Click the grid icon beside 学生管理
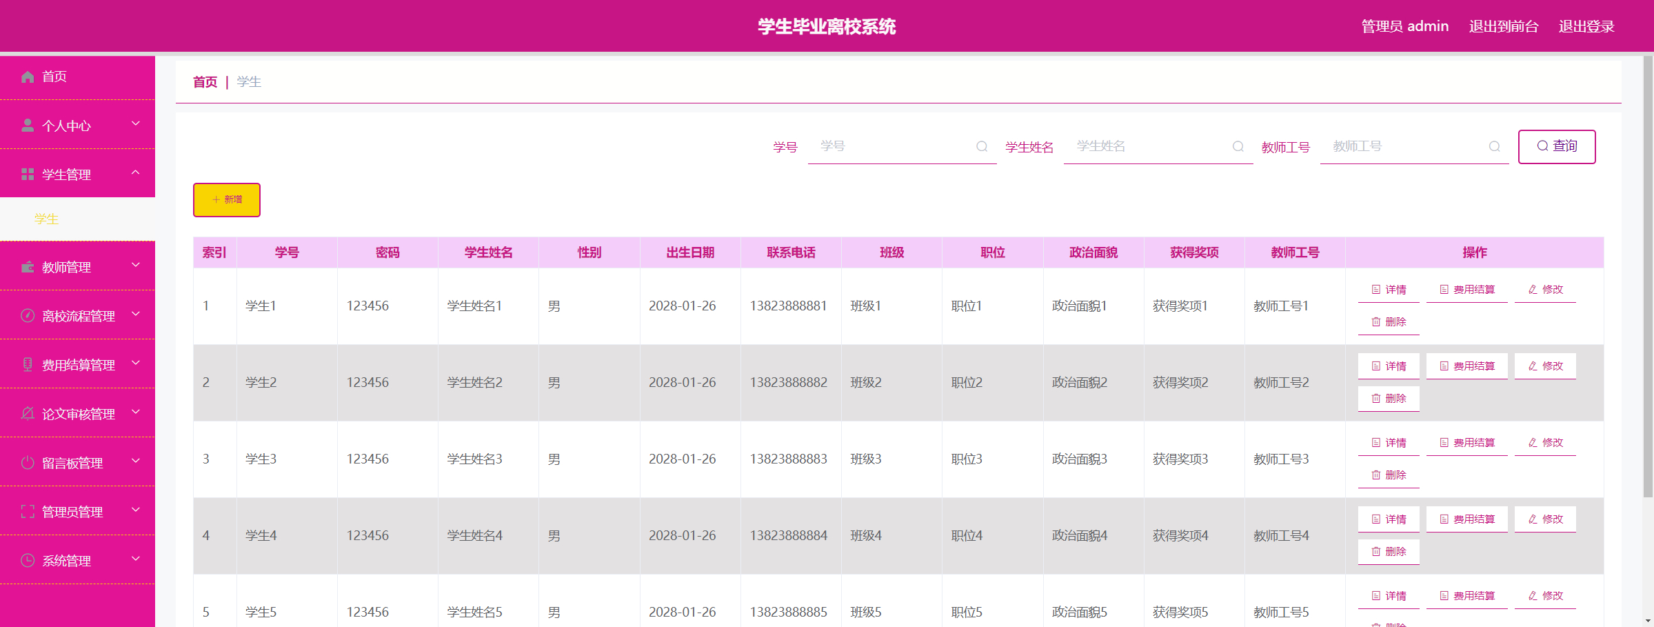Screen dimensions: 1654x627 [x=28, y=175]
